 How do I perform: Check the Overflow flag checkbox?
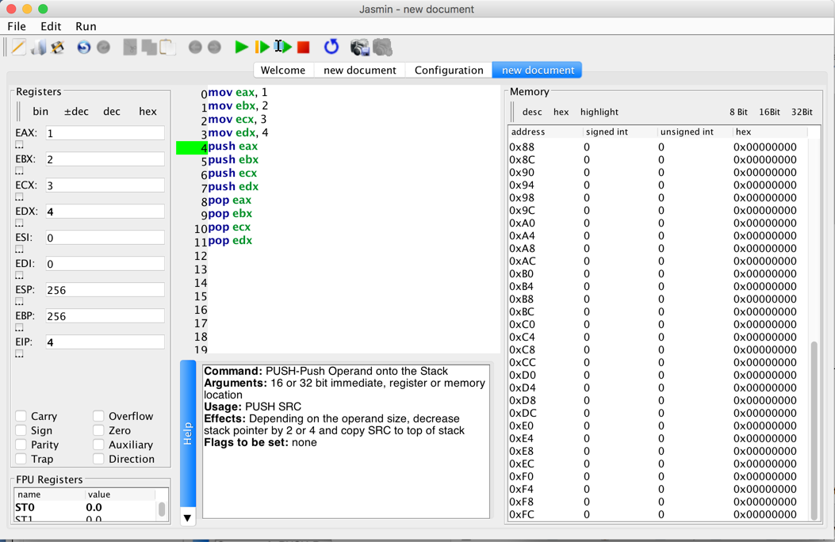tap(98, 416)
